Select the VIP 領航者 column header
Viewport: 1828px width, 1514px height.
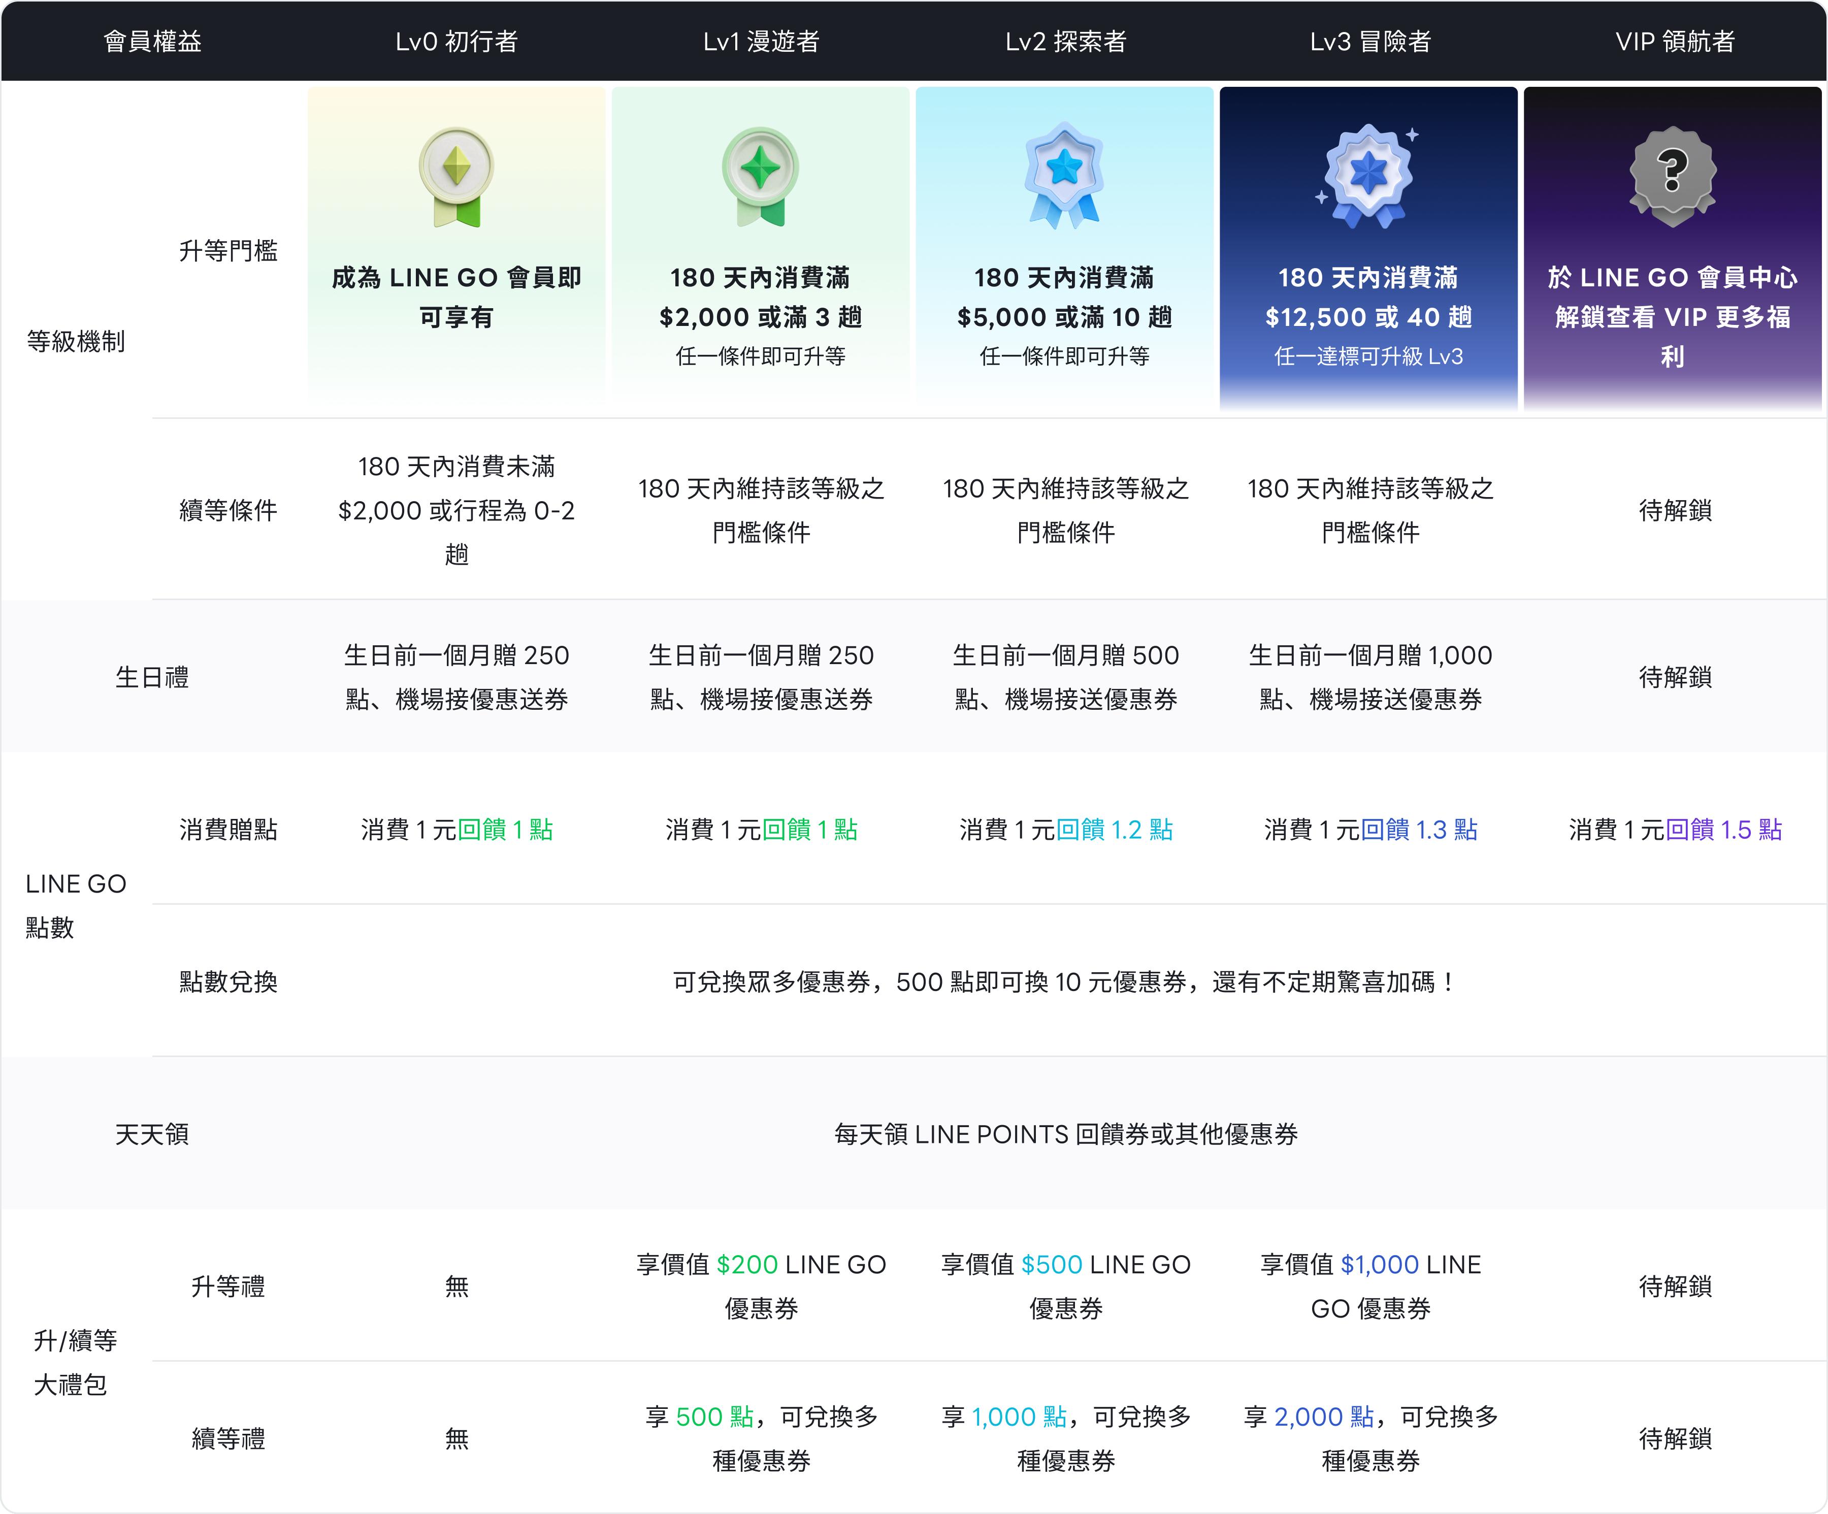point(1675,41)
